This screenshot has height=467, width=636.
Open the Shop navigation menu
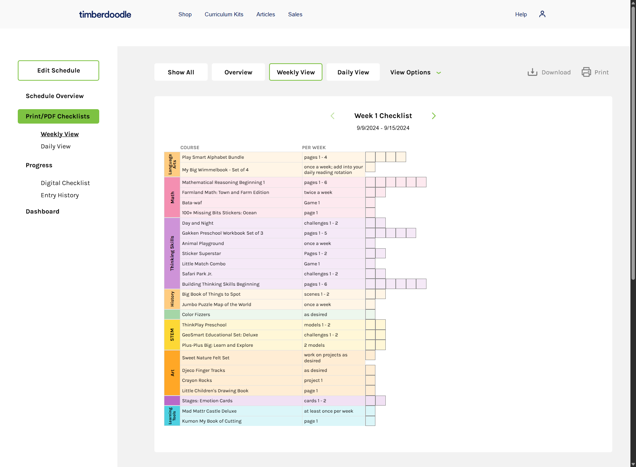tap(185, 14)
